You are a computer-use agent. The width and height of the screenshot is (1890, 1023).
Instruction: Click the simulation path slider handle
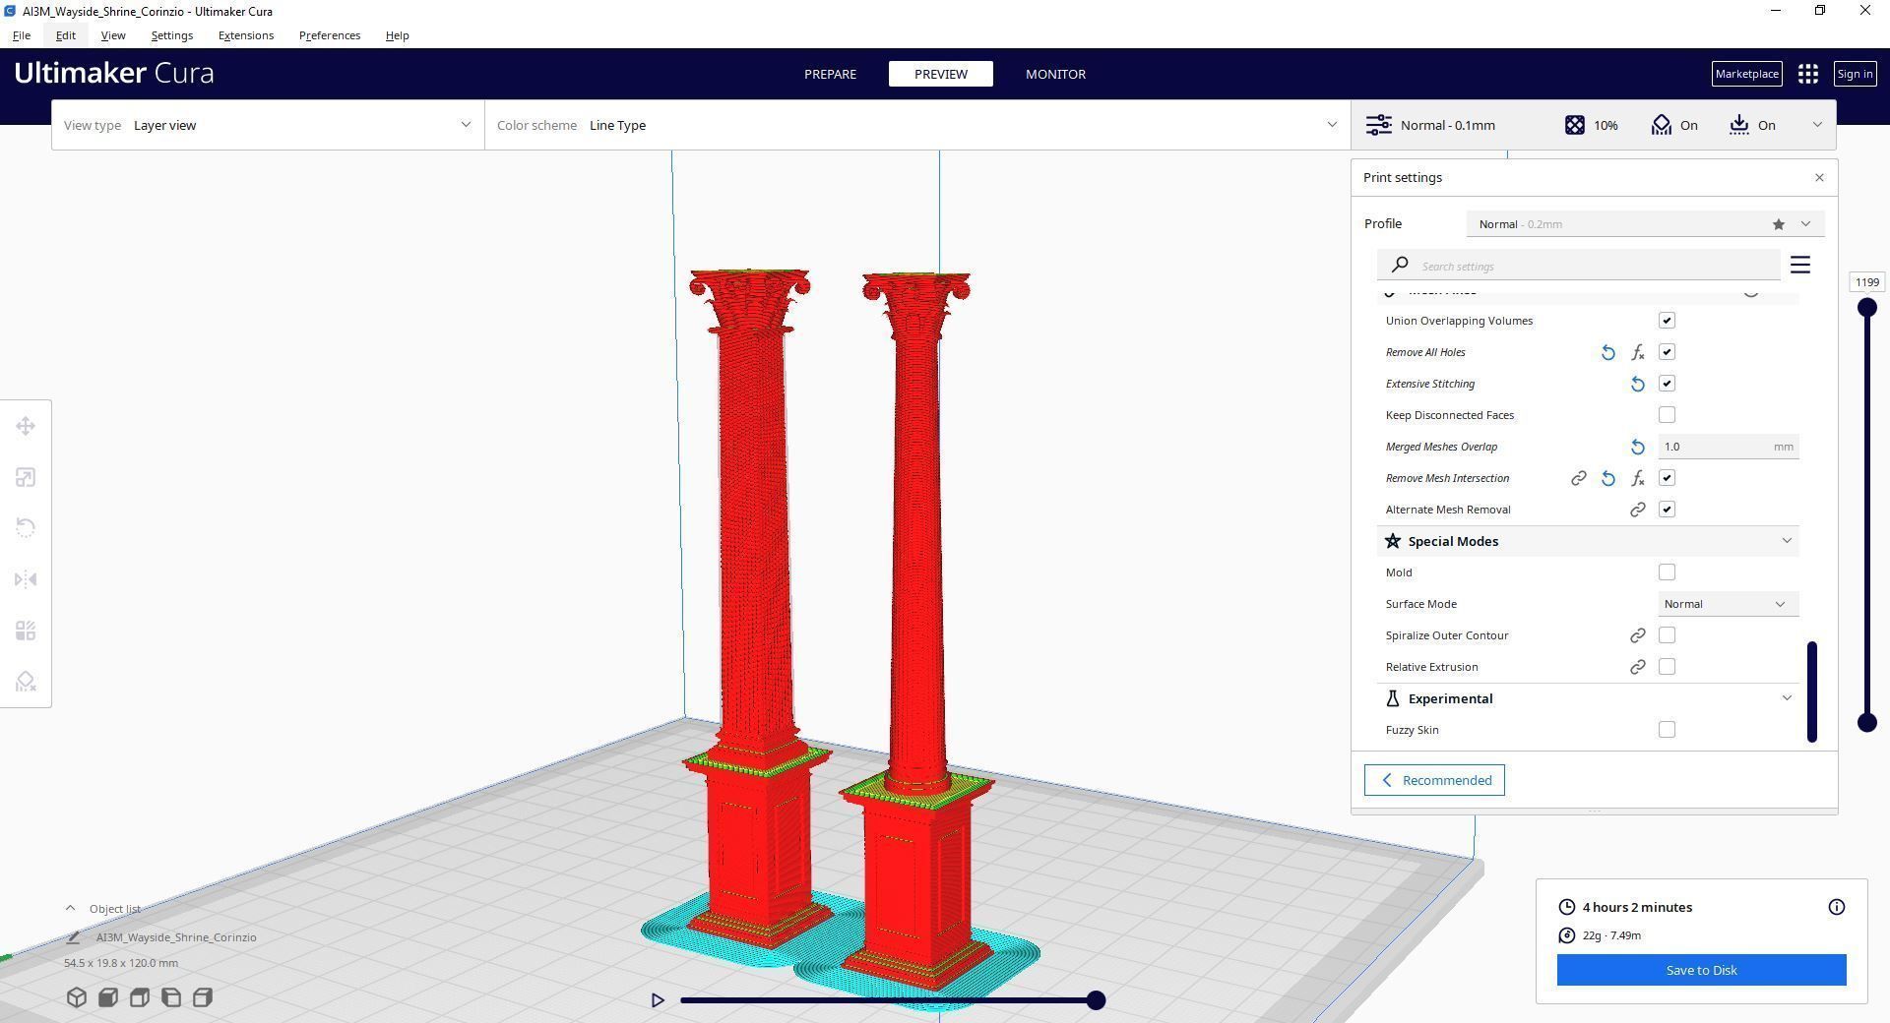(x=1096, y=1000)
